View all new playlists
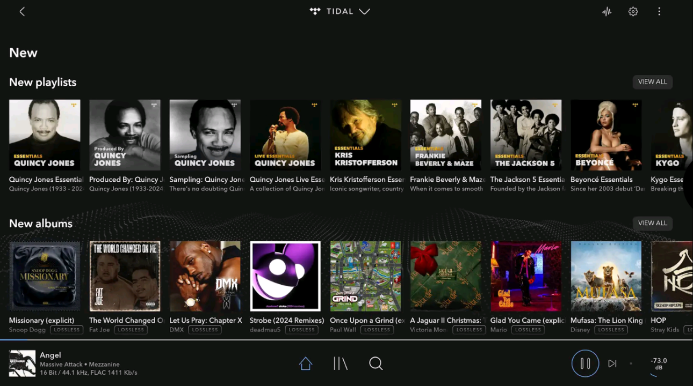This screenshot has width=693, height=386. click(x=652, y=82)
